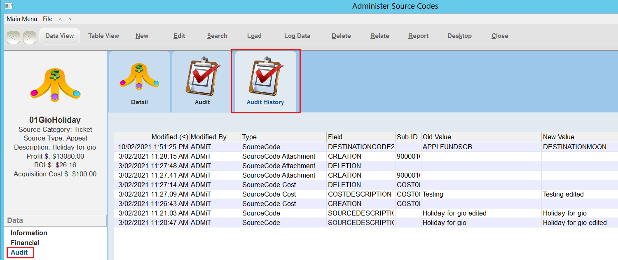
Task: Click the COSTDESCRIPTION field cell
Action: [361, 194]
